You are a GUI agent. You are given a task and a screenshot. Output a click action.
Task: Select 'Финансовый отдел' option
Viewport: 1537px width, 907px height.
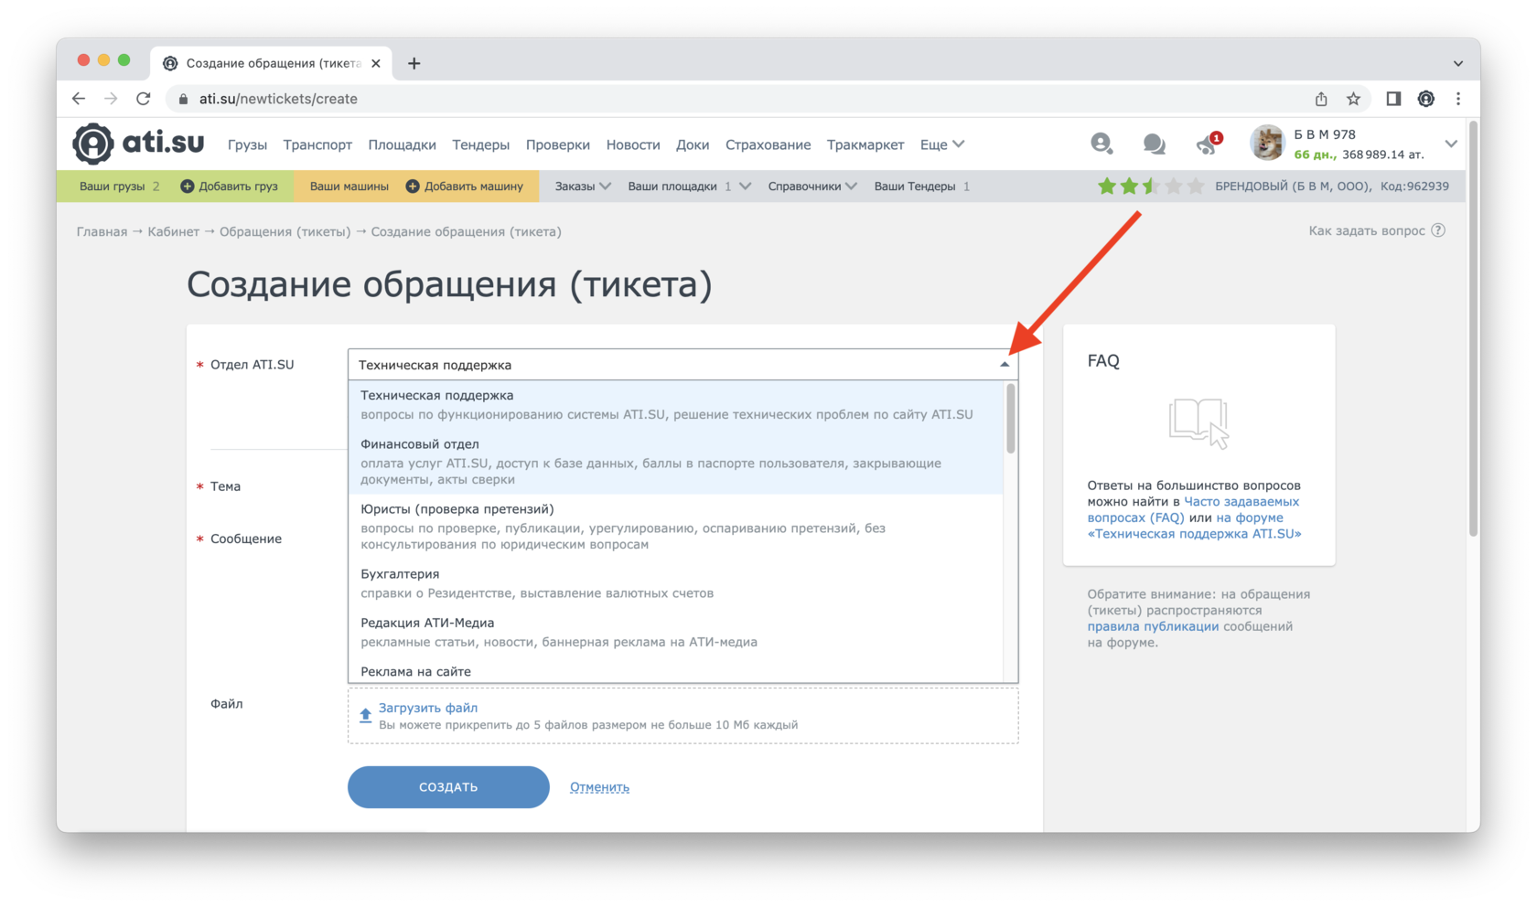click(675, 462)
